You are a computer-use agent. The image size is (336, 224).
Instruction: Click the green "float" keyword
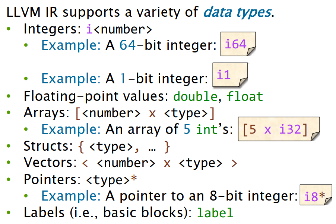coord(245,97)
